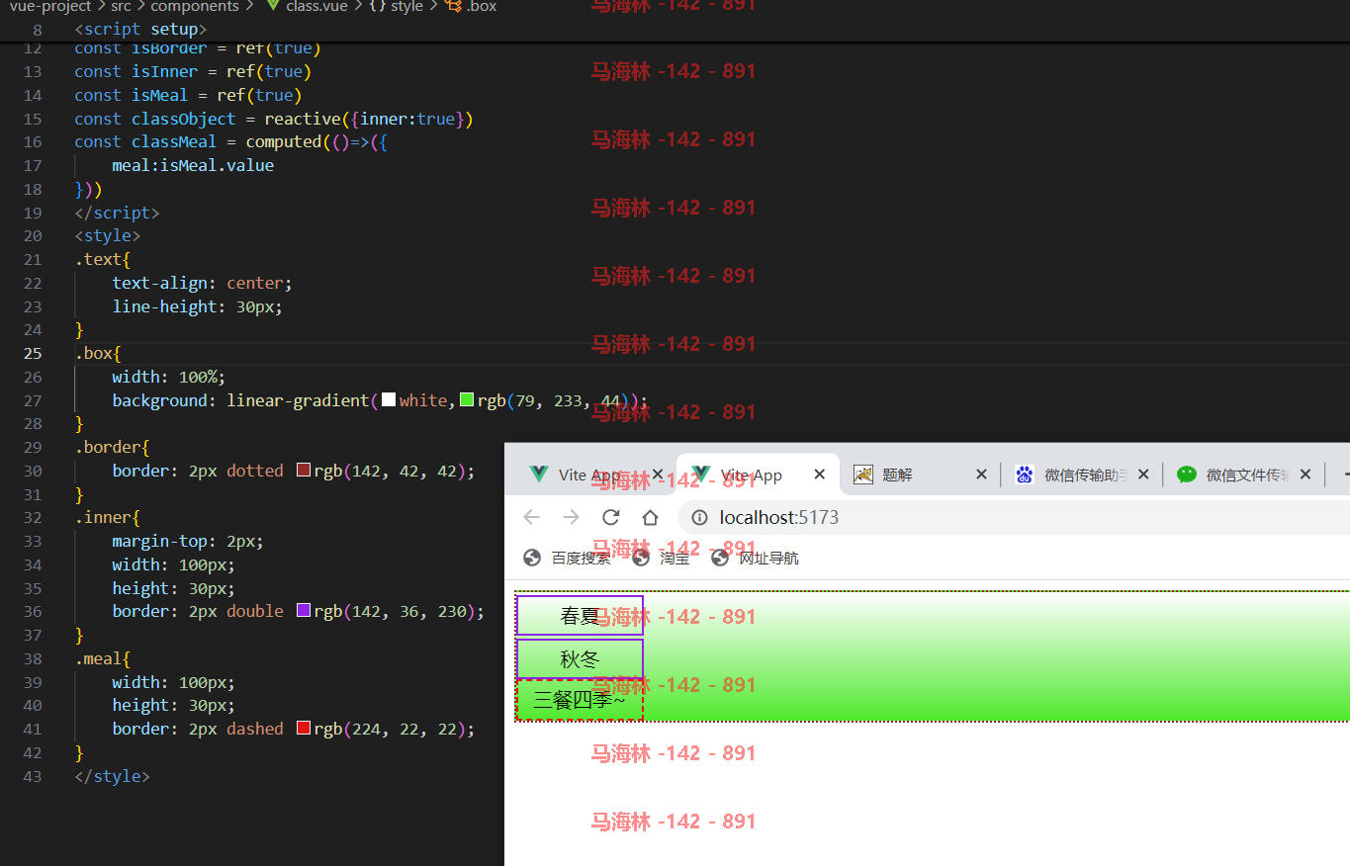Open the brown rgb(142, 42, 42) swatch

[304, 471]
